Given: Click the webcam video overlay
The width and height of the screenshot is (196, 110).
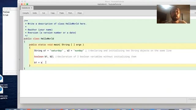Looking at the screenshot, I should 173,14.
